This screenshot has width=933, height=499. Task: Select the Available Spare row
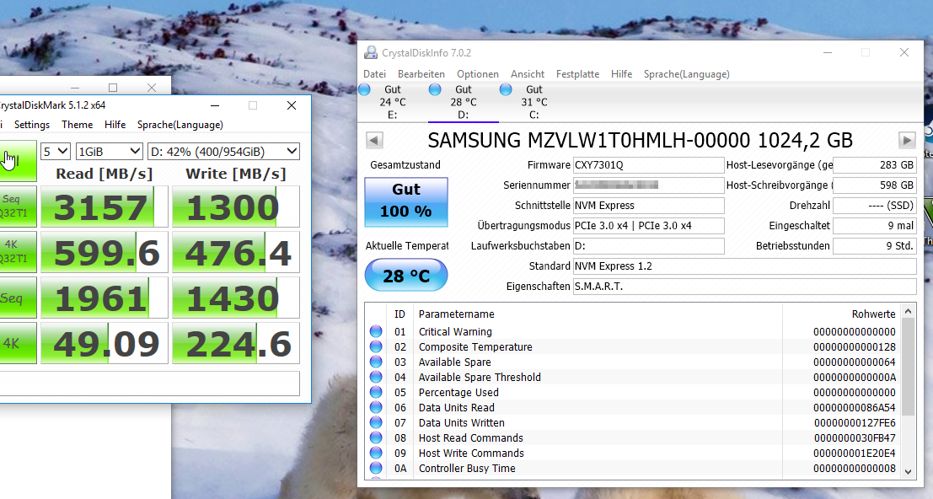pos(633,362)
